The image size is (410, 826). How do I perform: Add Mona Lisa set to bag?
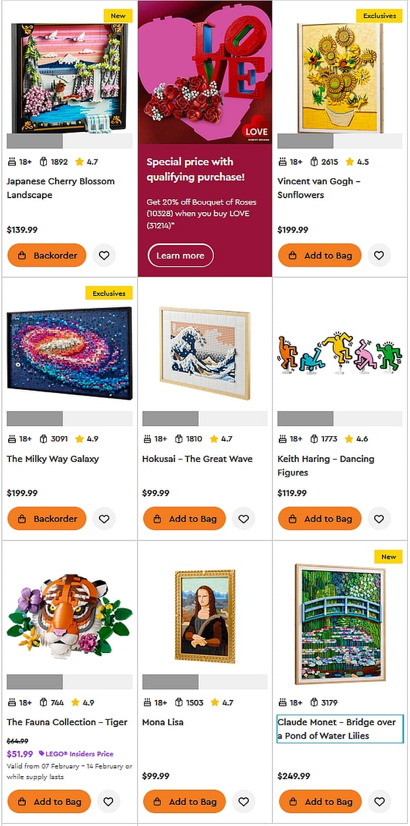tap(184, 801)
